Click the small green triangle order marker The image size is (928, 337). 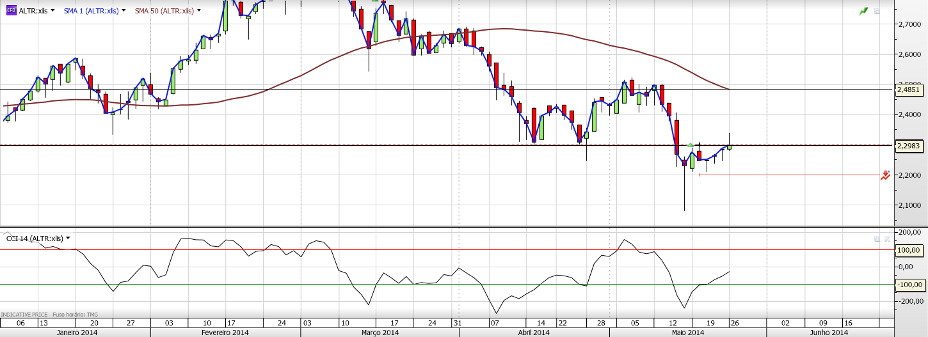[x=690, y=145]
